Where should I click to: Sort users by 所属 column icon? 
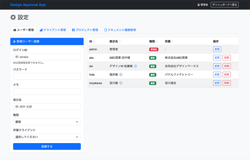point(172,41)
